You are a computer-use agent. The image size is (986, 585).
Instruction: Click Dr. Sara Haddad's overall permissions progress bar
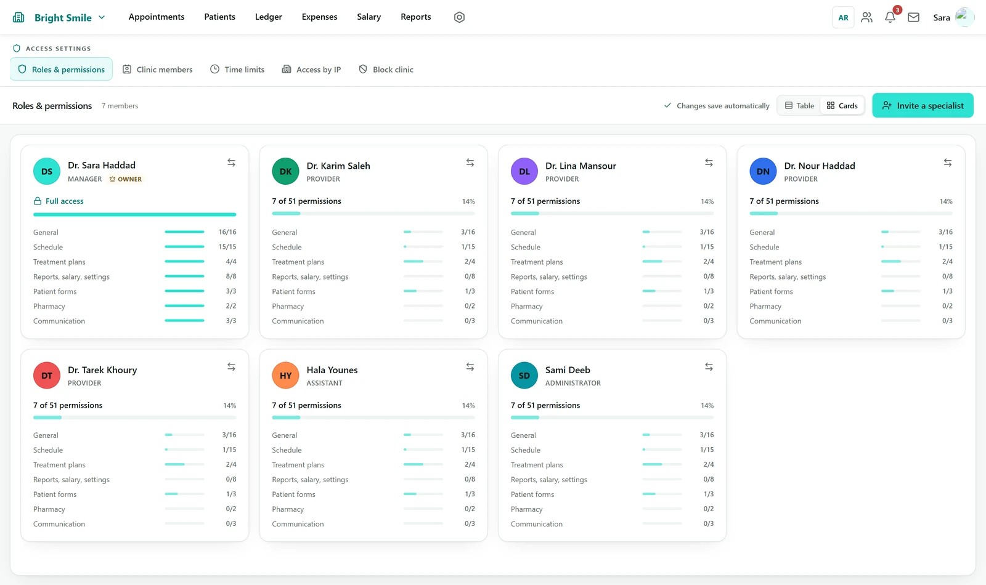134,214
